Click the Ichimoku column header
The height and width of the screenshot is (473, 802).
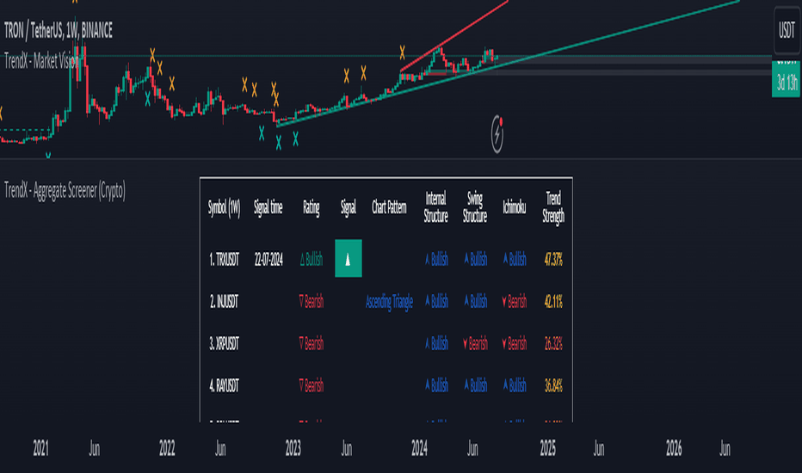514,207
